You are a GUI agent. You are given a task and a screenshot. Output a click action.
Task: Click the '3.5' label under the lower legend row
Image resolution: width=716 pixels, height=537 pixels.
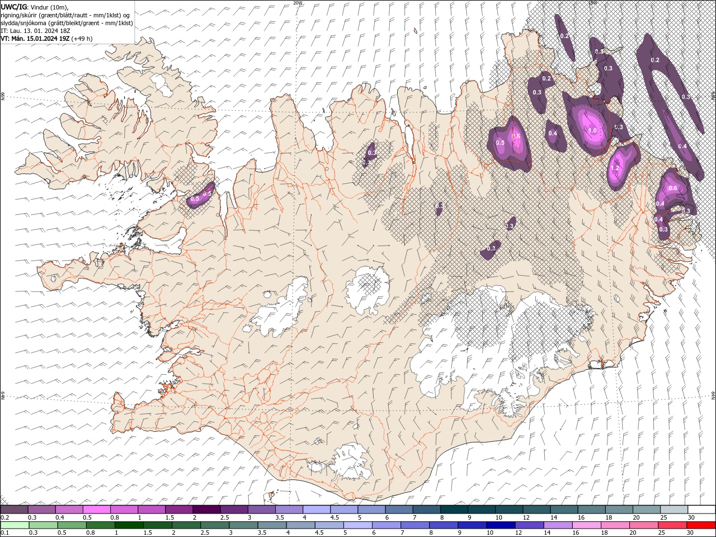click(x=261, y=533)
